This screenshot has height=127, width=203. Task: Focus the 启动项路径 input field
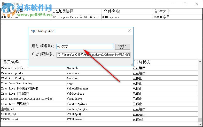[93, 55]
